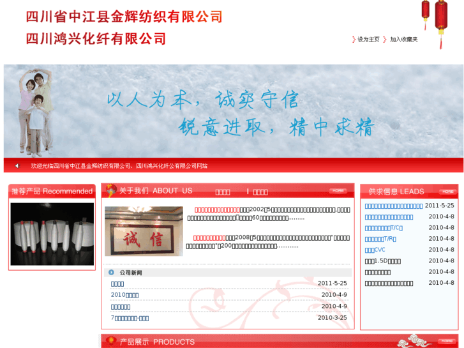Click the 加入收藏夹 link
Screen dimensions: 464x348
(403, 40)
